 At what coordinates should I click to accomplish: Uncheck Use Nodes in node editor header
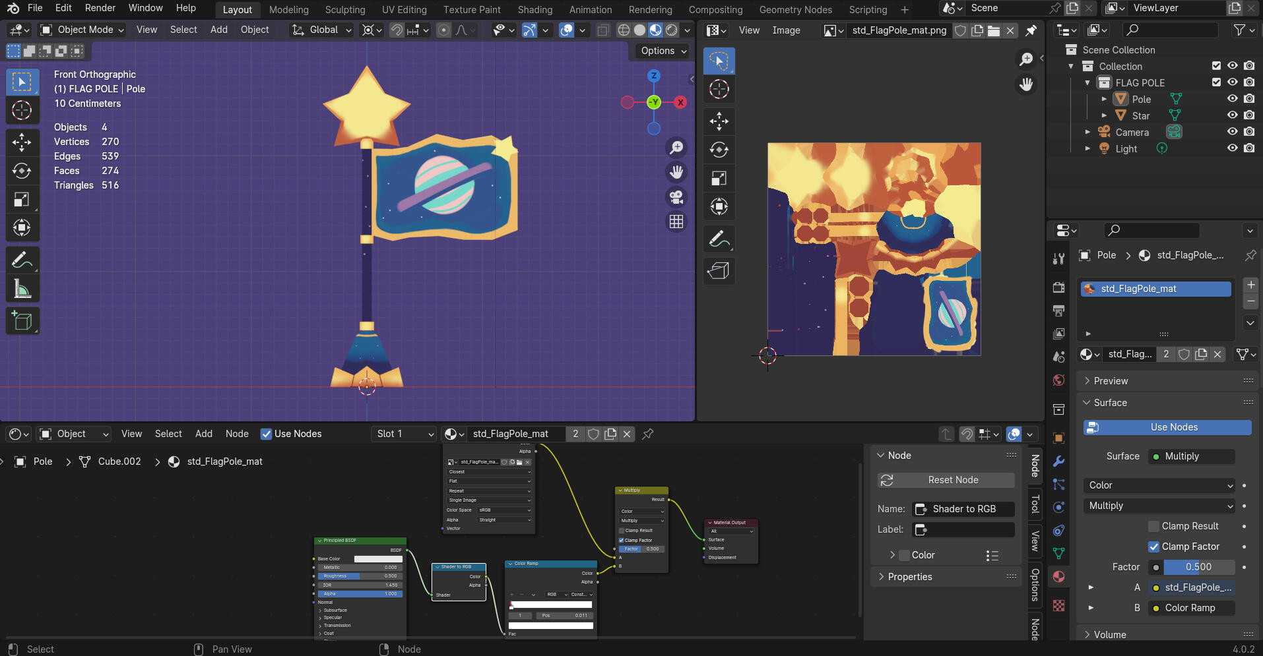point(267,434)
